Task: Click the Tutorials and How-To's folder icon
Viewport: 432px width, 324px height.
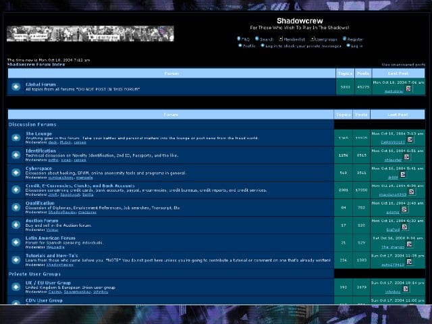Action: 16,260
